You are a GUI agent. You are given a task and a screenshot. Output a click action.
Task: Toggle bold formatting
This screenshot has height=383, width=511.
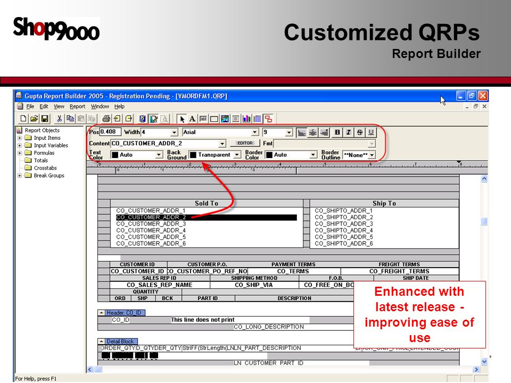click(337, 132)
